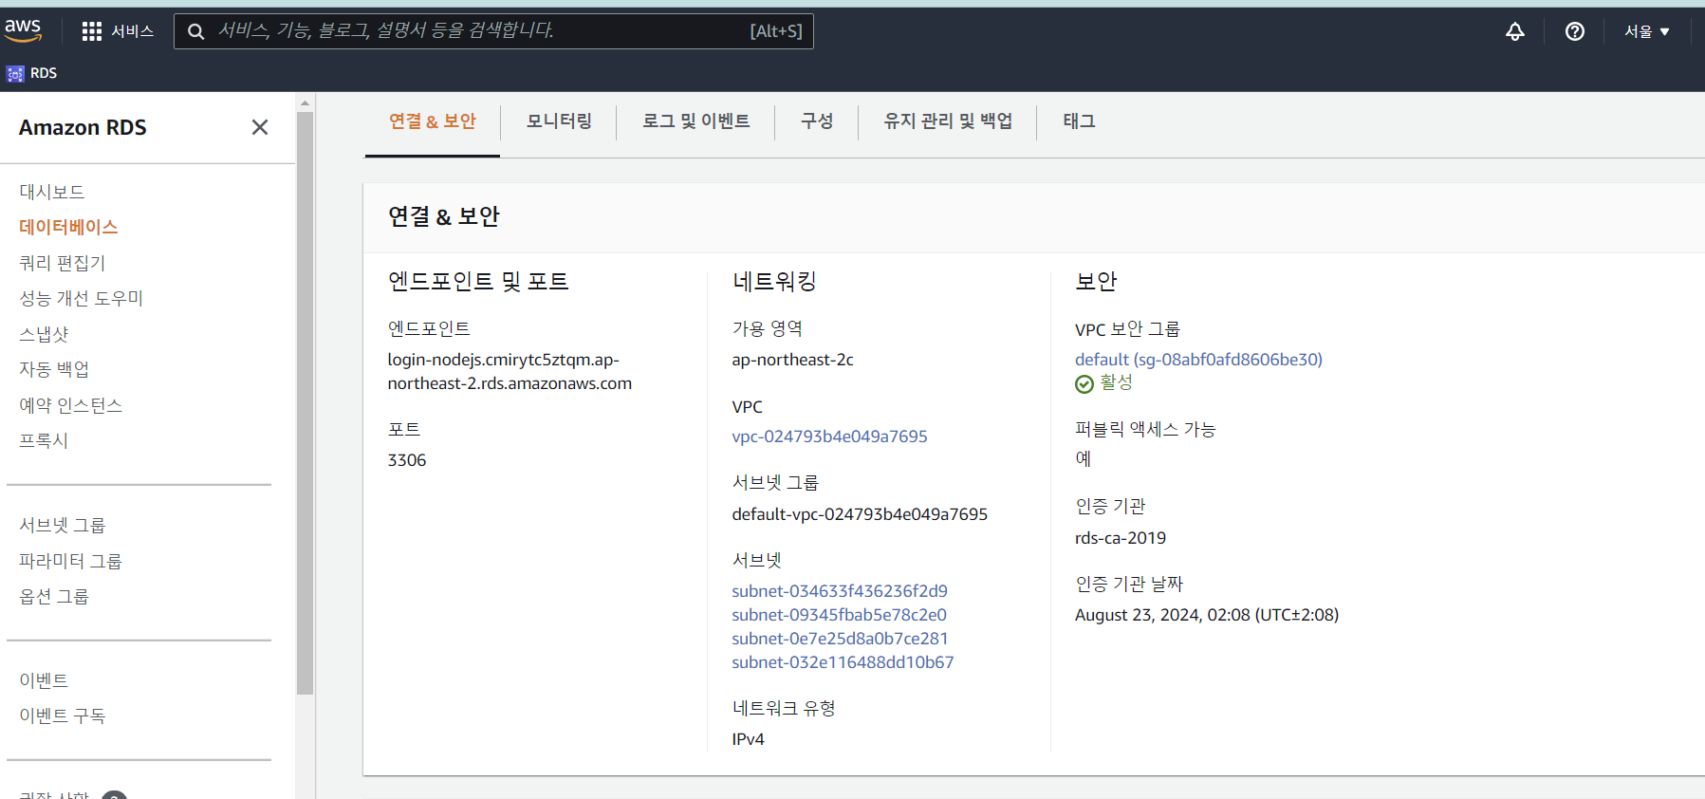Viewport: 1705px width, 799px height.
Task: Go to 대시보드 in the sidebar
Action: tap(52, 192)
